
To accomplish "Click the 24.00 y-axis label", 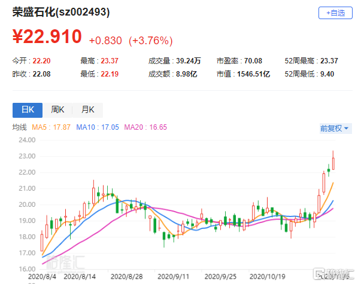I will [27, 140].
